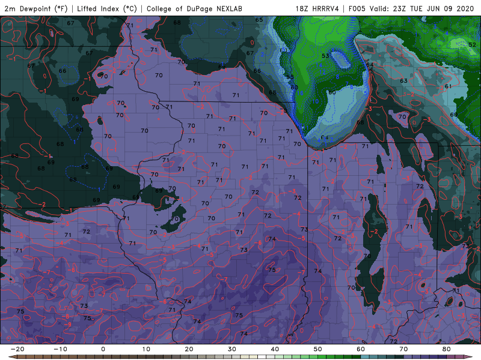
Task: Click the '50' colorbar scale label
Action: (318, 349)
